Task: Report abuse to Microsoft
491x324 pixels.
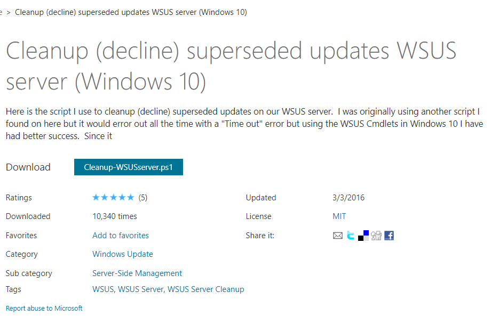Action: (44, 308)
